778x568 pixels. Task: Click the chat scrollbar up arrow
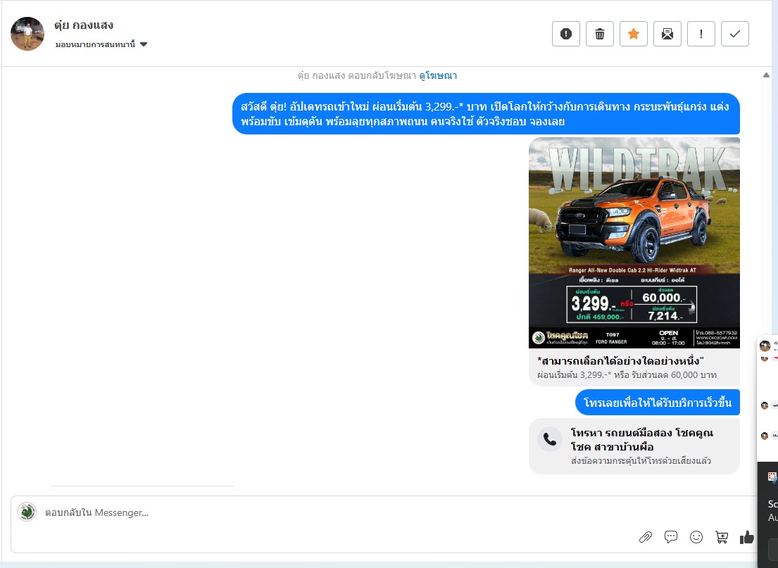pos(766,75)
